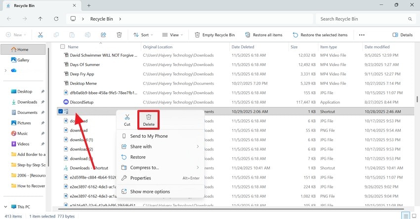This screenshot has height=219, width=420.
Task: Open the New dropdown
Action: coord(16,35)
